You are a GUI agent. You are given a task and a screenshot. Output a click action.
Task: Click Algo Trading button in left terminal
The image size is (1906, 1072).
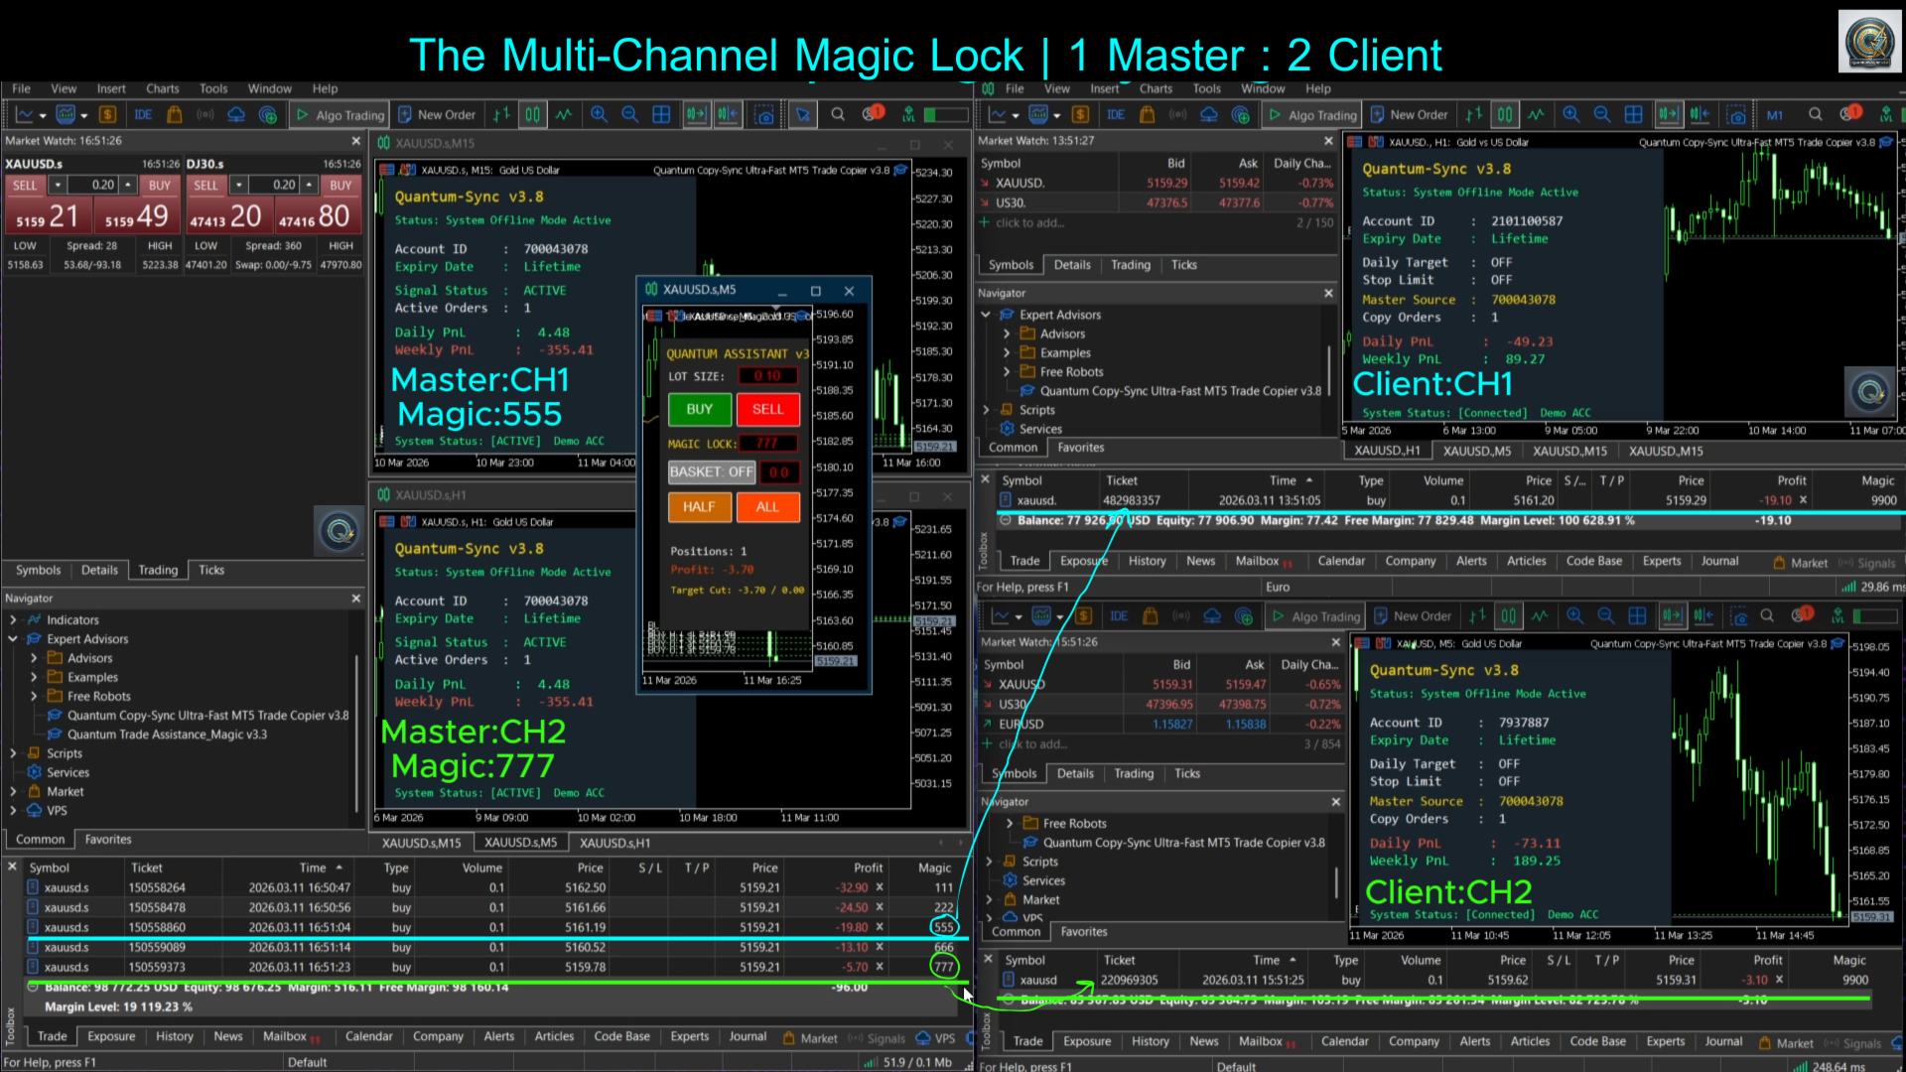click(340, 115)
